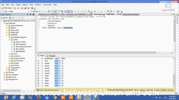The image size is (179, 100).
Task: Switch output to Results to File
Action: pyautogui.click(x=72, y=11)
